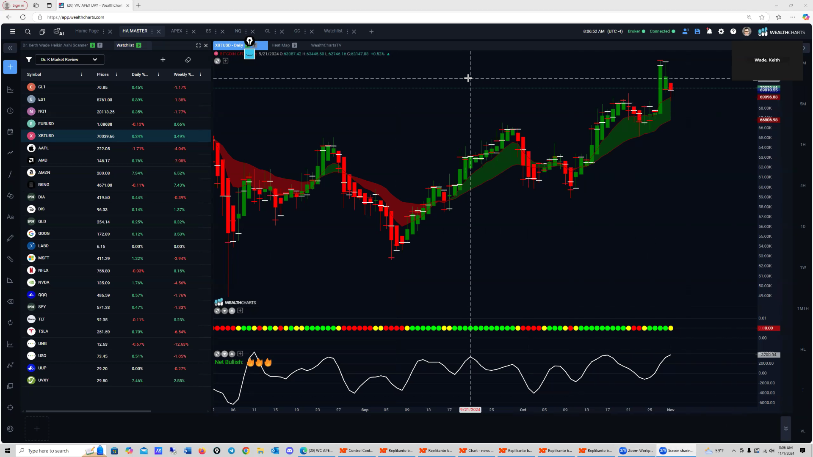Select the delete drawings backspace tool
Viewport: 813px width, 457px height.
[10, 301]
